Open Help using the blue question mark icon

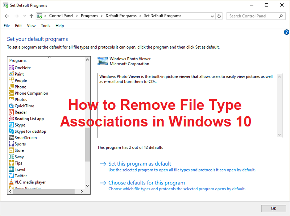point(286,32)
